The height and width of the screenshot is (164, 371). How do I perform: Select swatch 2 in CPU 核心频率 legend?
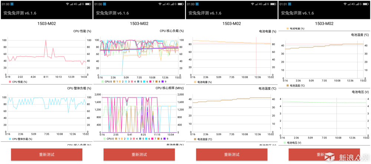point(122,138)
